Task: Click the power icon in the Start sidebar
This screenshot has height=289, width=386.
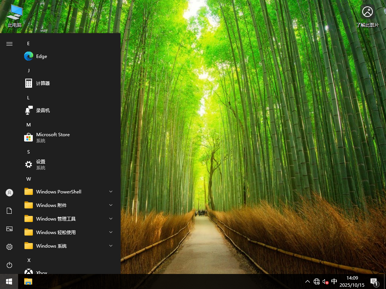Action: coord(9,265)
